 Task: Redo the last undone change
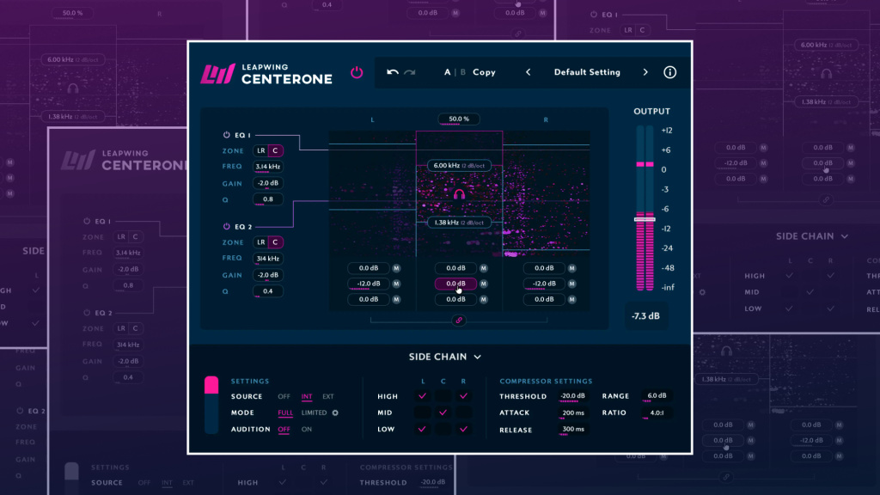[x=410, y=72]
